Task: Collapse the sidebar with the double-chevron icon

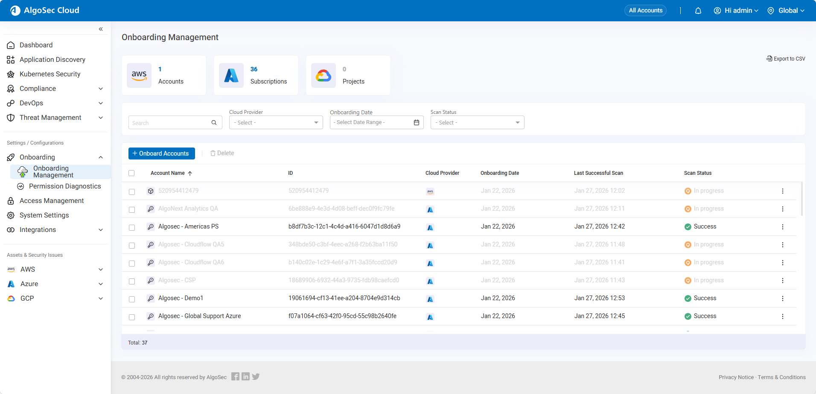Action: pos(101,29)
